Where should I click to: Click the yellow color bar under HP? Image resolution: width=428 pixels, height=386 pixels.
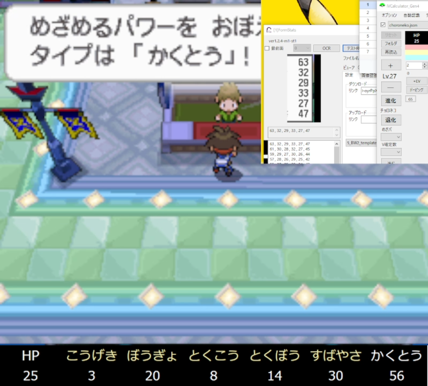click(x=417, y=53)
